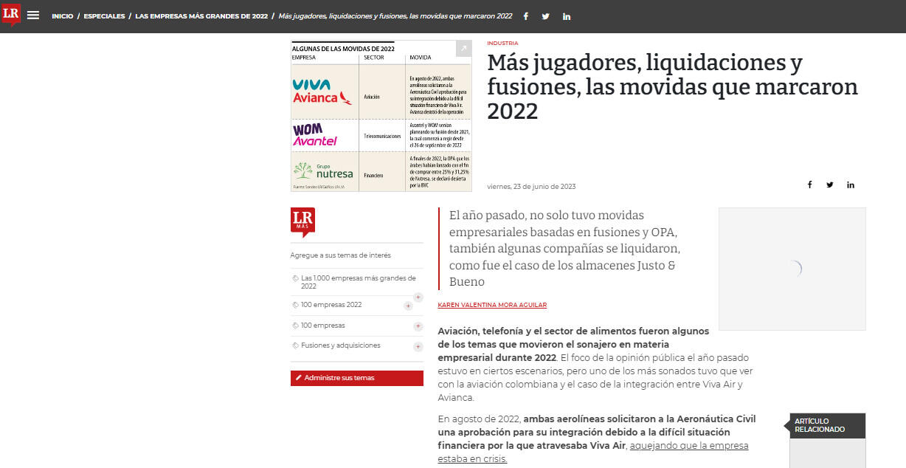Viewport: 906px width, 468px height.
Task: Click Twitter icon beside the article date
Action: coord(830,185)
